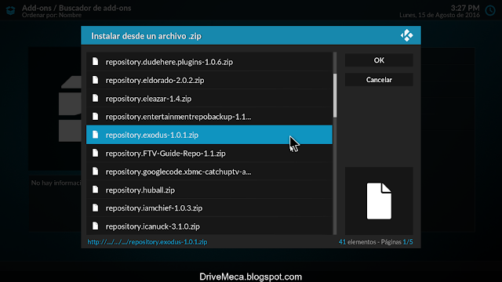
Task: Select repository.googlecode.xbmc-catchuptv file
Action: coord(209,172)
